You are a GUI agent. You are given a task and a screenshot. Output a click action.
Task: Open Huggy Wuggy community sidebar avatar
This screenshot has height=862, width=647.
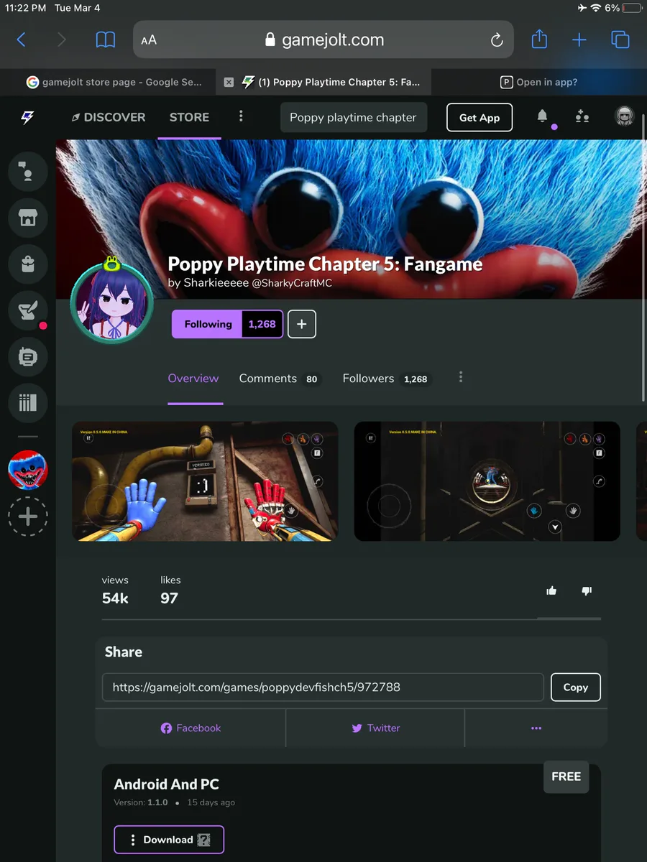[x=27, y=471]
